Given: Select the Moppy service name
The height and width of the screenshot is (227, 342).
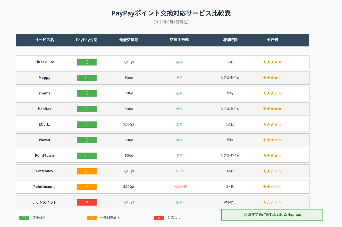Looking at the screenshot, I should point(45,78).
